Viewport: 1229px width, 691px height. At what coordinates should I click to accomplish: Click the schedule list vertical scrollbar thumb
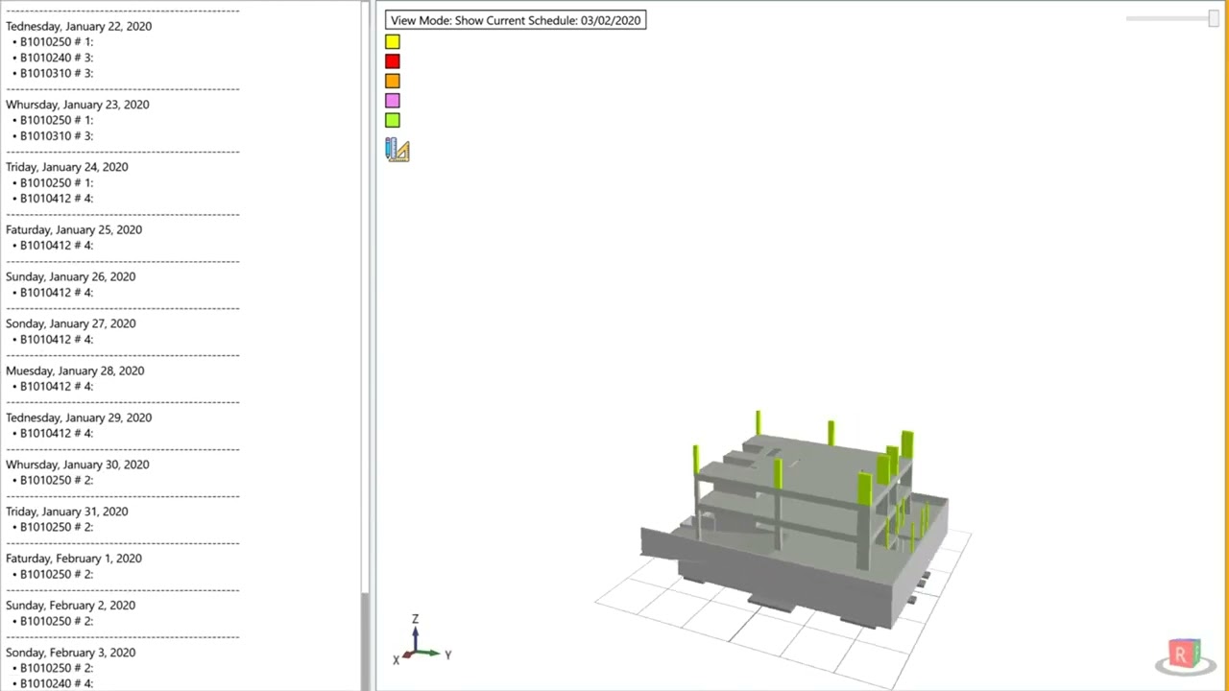[365, 641]
